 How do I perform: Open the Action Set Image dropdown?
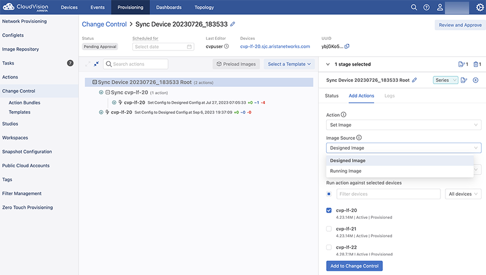click(x=403, y=125)
